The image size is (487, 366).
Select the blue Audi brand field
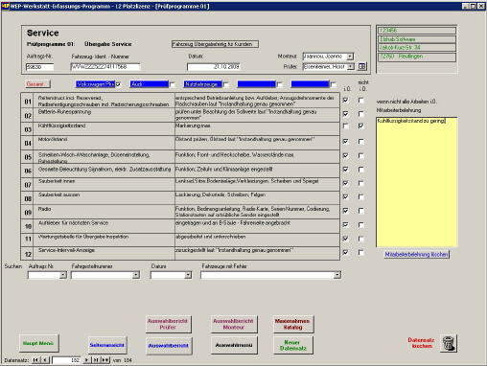pyautogui.click(x=150, y=84)
